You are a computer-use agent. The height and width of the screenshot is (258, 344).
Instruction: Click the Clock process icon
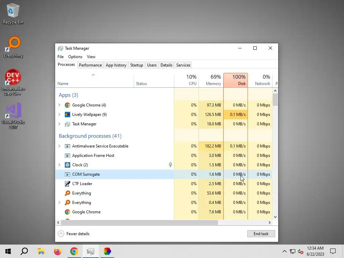pyautogui.click(x=67, y=165)
